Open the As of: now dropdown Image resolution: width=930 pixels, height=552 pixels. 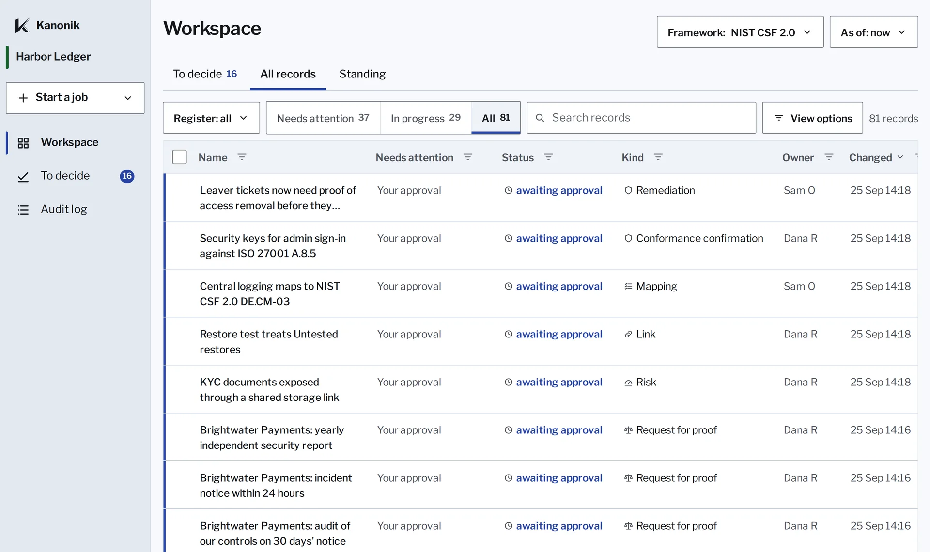click(x=873, y=32)
